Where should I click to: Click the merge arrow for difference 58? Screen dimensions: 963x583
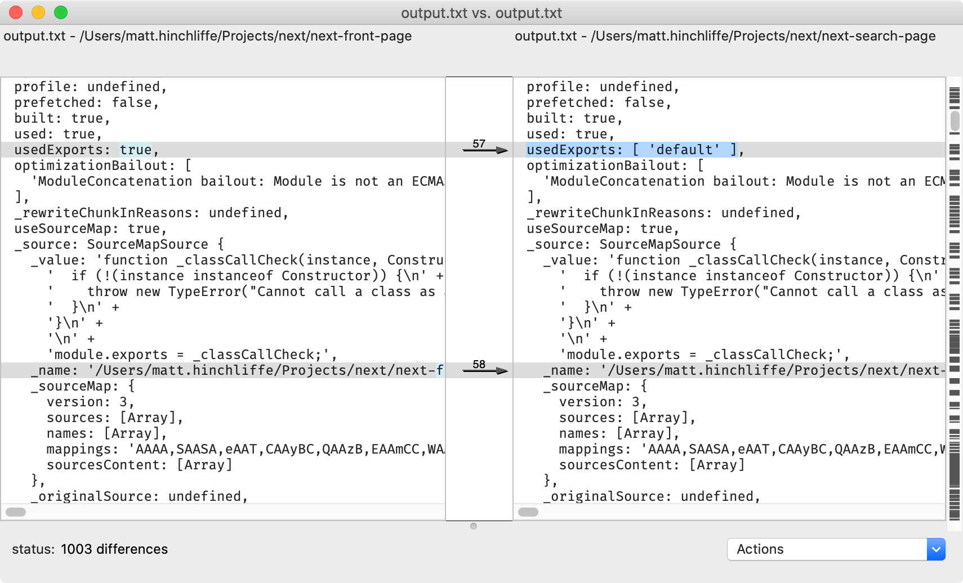[x=485, y=371]
